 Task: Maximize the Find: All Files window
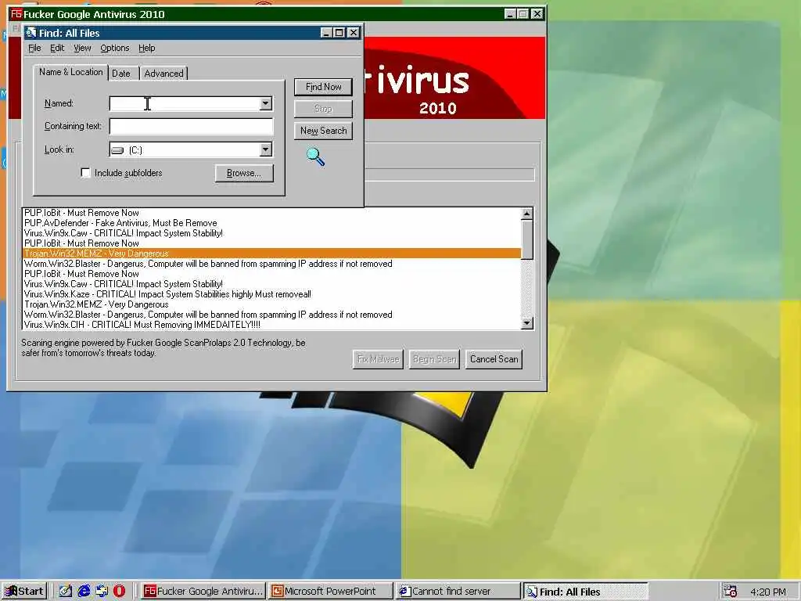339,33
